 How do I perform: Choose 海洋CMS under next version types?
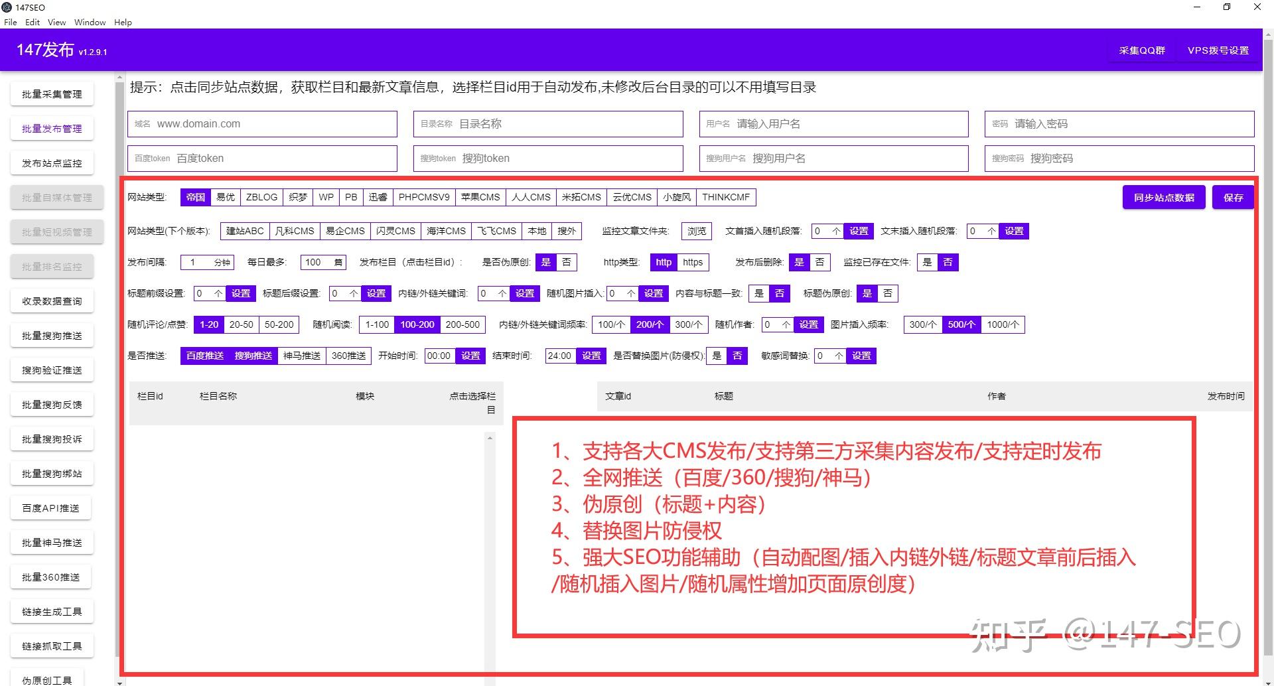pos(447,231)
